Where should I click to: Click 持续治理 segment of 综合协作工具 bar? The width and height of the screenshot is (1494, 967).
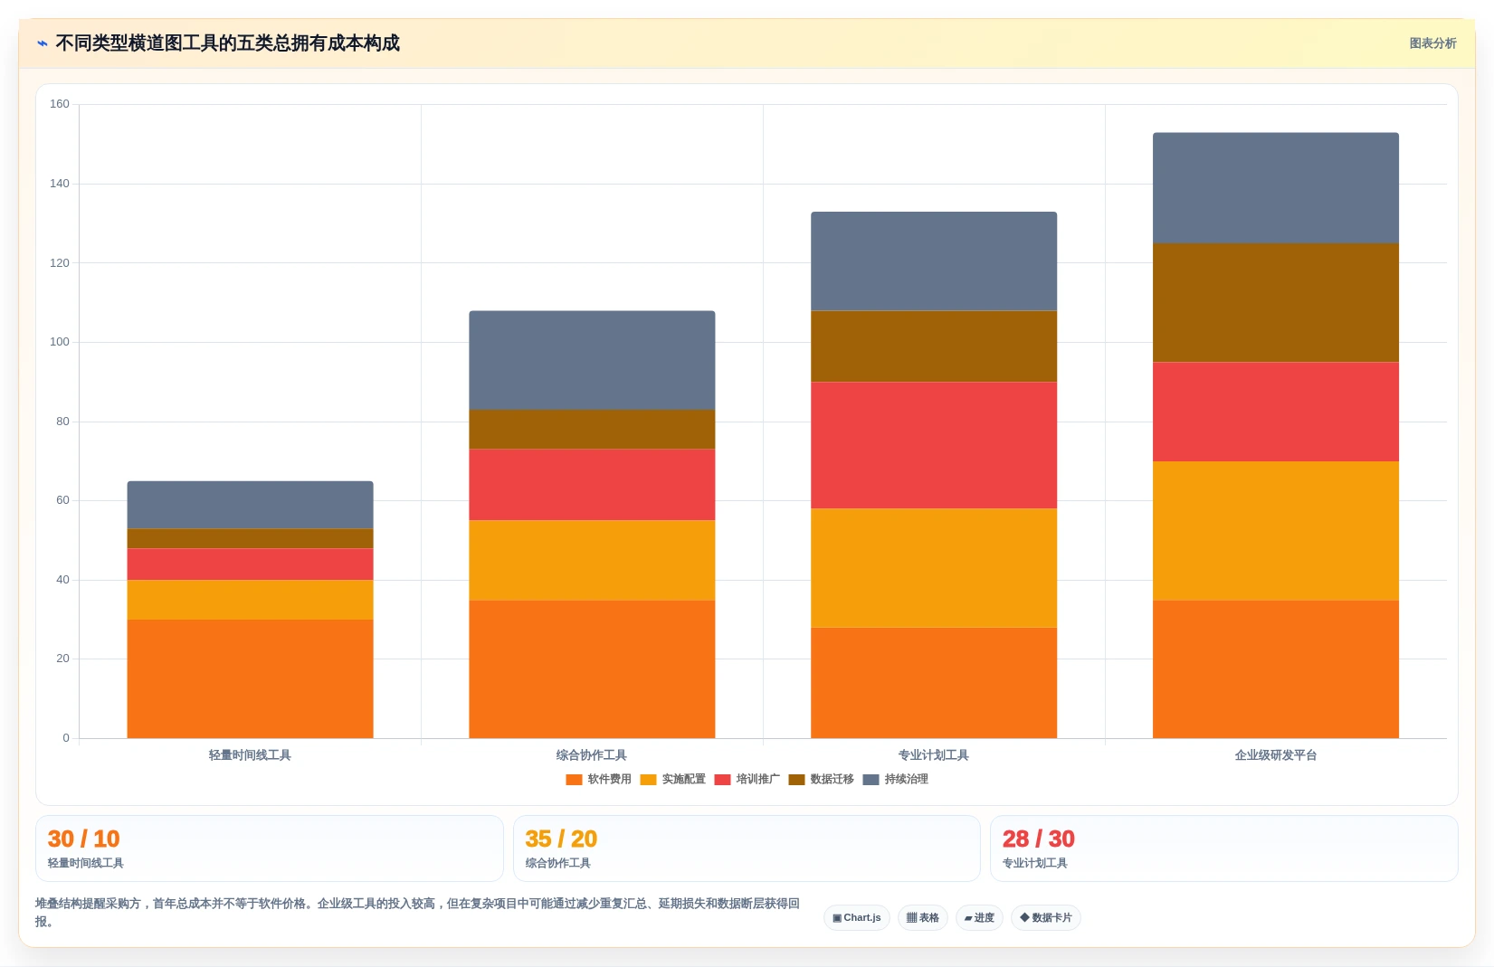click(x=592, y=360)
